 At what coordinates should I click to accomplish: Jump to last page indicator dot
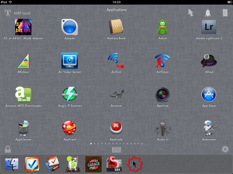coord(142,144)
